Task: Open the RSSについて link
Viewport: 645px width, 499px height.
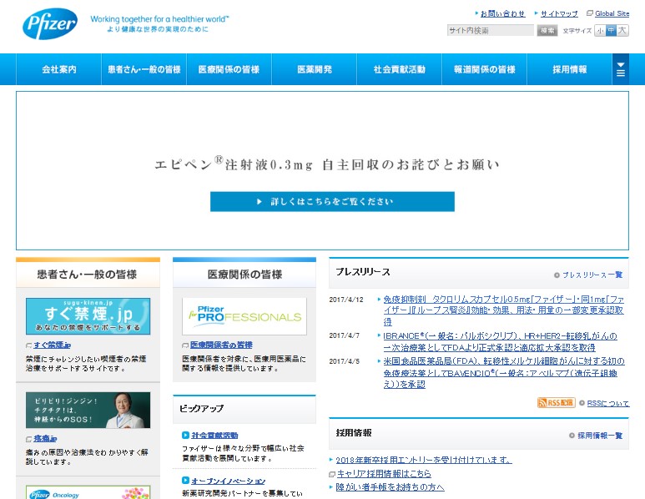Action: (608, 403)
